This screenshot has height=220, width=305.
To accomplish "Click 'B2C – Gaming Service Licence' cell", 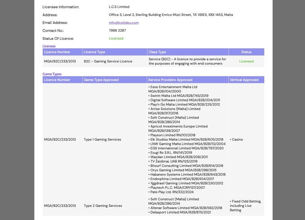I will [x=108, y=61].
